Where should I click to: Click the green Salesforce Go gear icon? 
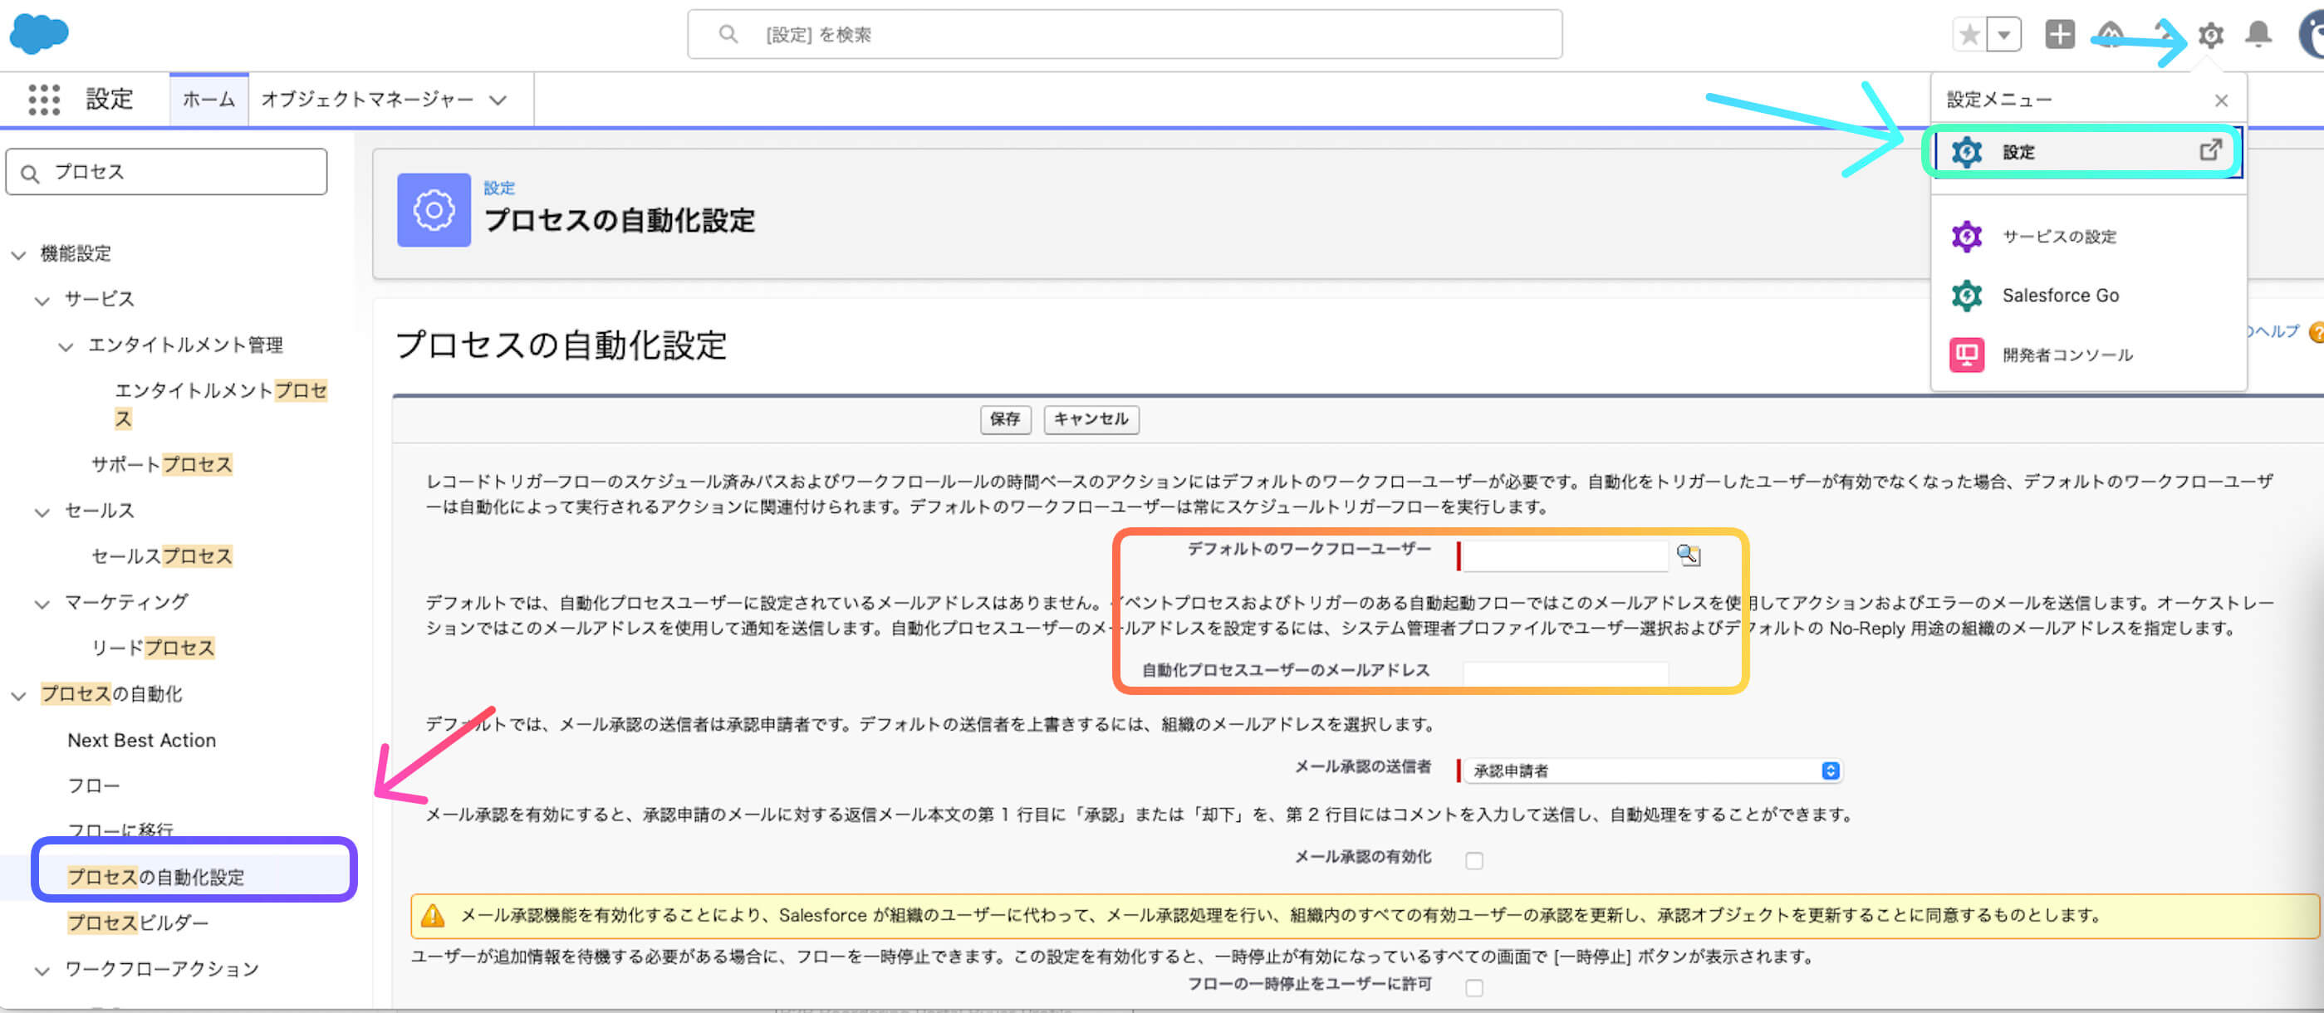tap(1967, 296)
